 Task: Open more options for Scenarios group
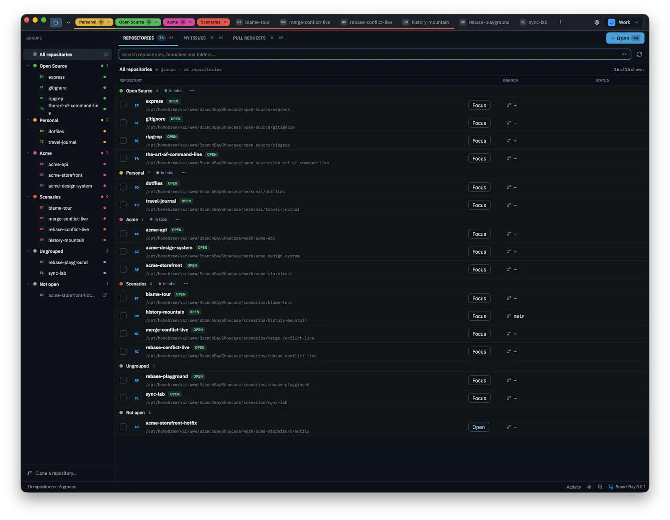(186, 284)
